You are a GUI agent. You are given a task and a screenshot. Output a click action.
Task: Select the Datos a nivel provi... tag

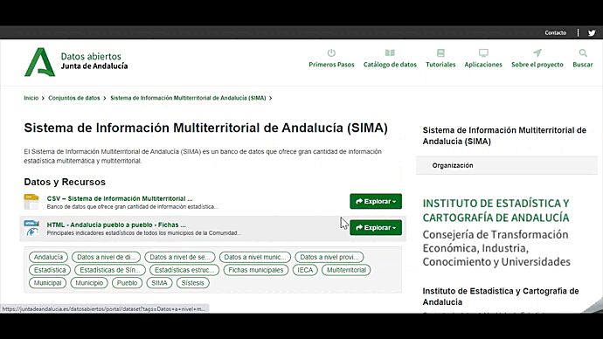[x=329, y=257]
